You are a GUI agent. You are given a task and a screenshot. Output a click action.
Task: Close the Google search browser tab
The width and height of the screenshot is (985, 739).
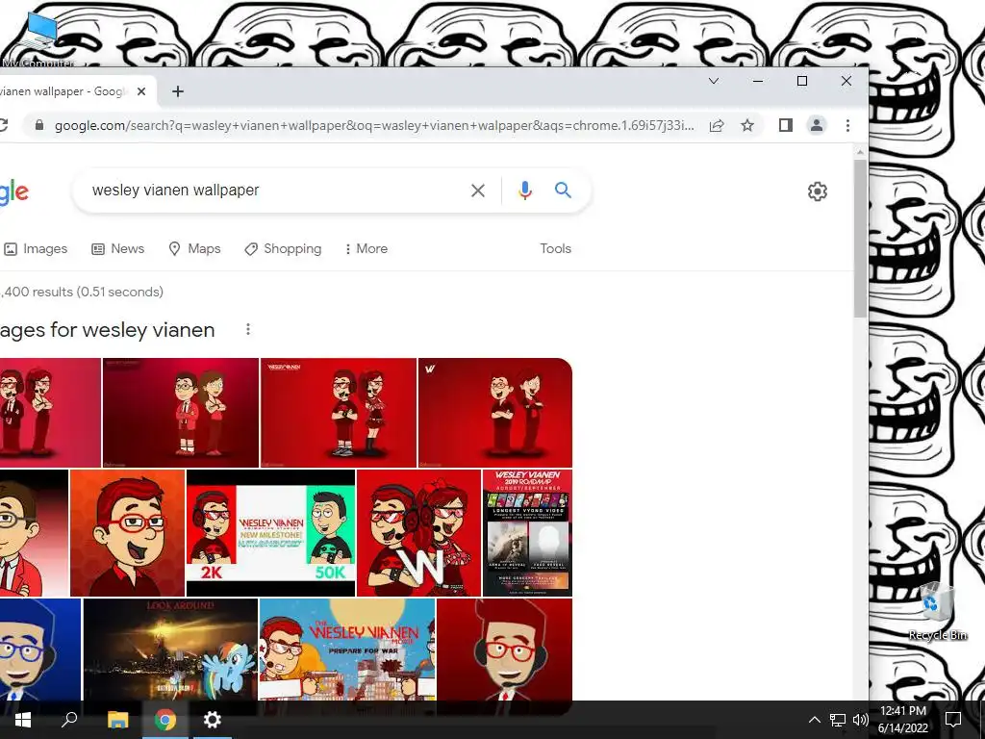click(141, 91)
